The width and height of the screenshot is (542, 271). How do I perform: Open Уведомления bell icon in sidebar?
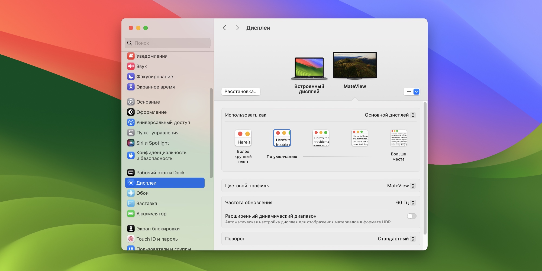pos(131,56)
